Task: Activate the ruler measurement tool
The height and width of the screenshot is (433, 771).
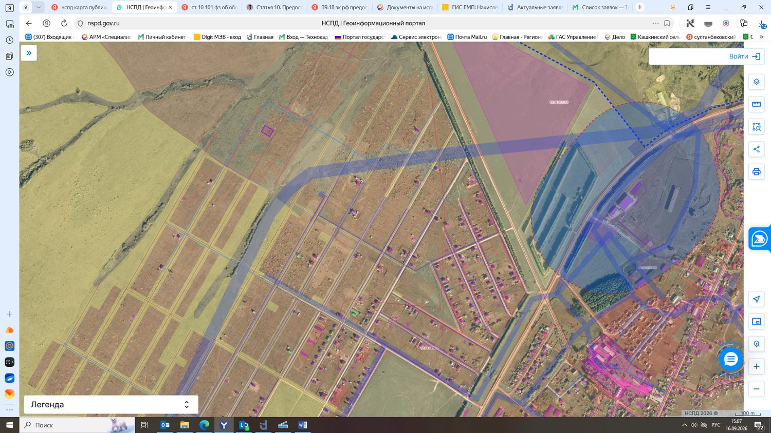Action: pos(756,104)
